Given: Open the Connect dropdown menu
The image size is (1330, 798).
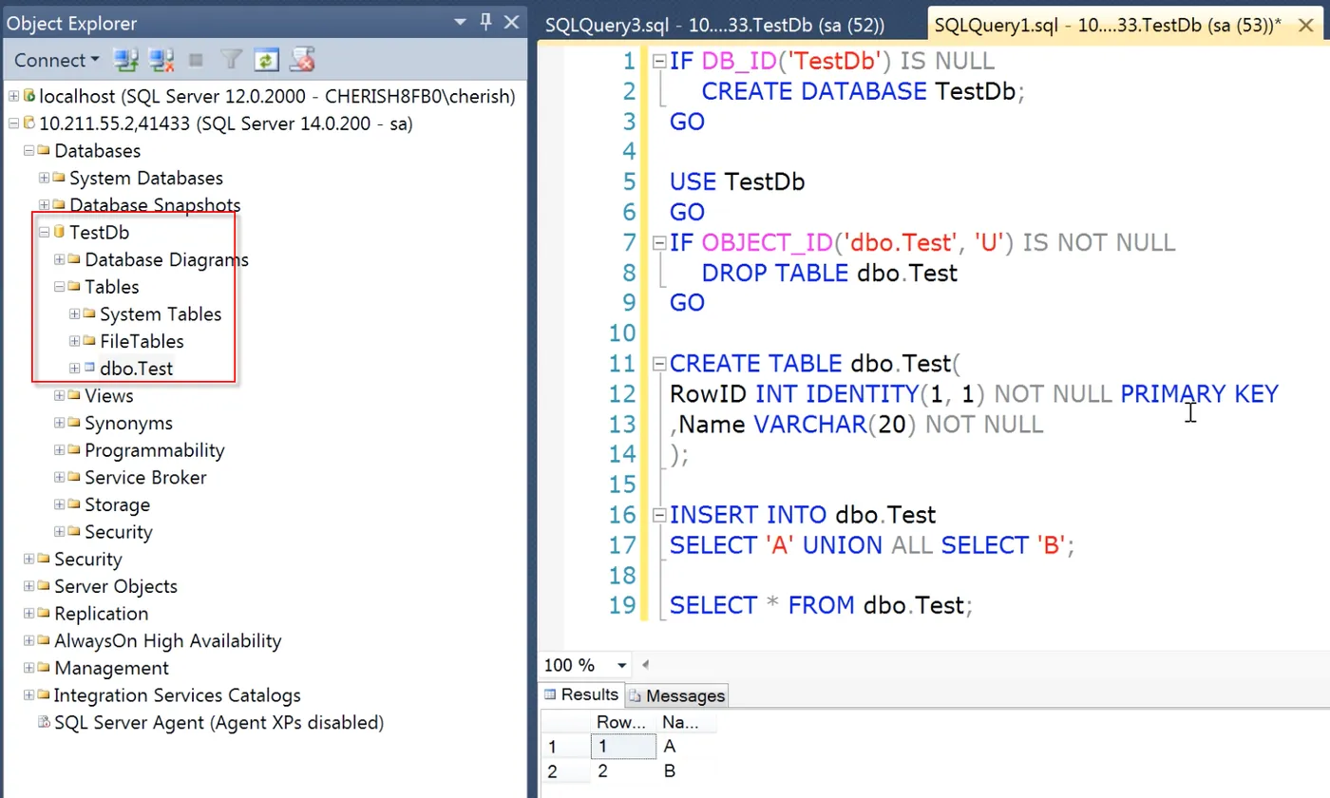Looking at the screenshot, I should [57, 61].
